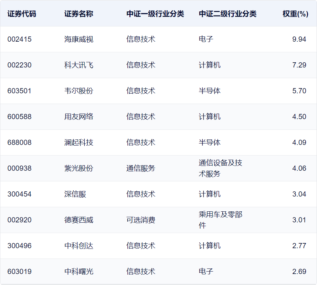
Task: Click the 德赛西威 stock name
Action: coord(78,220)
